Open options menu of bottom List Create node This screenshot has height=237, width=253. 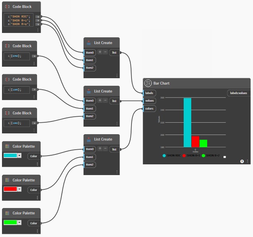pos(117,172)
